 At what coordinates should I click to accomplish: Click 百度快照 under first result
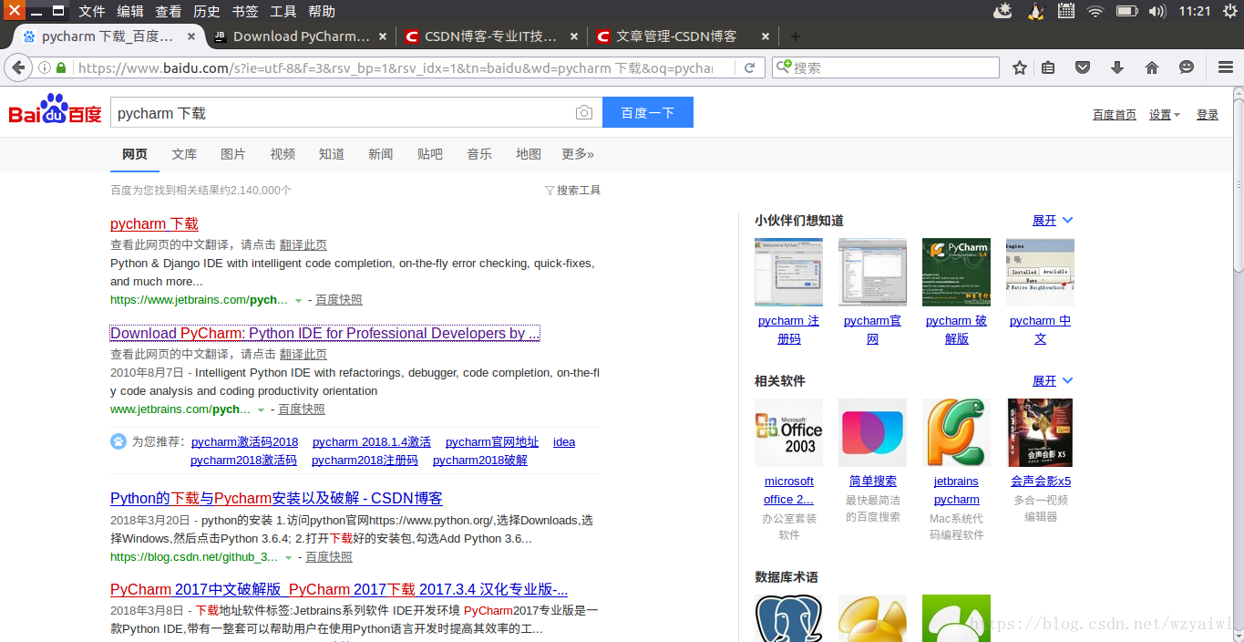(339, 300)
